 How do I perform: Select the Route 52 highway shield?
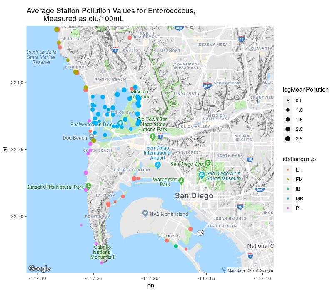tap(191, 28)
